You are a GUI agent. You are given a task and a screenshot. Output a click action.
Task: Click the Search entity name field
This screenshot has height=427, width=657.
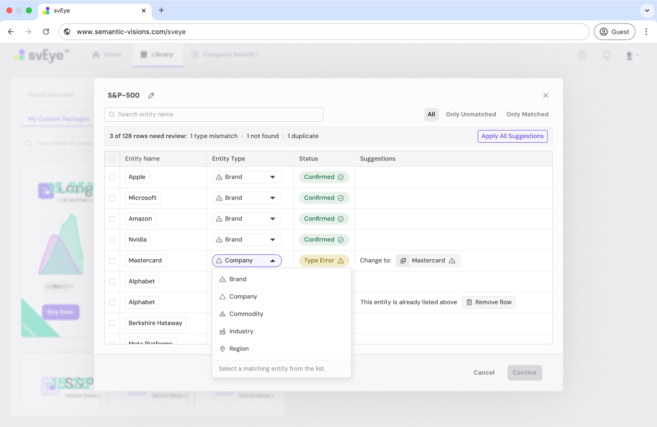pyautogui.click(x=214, y=114)
